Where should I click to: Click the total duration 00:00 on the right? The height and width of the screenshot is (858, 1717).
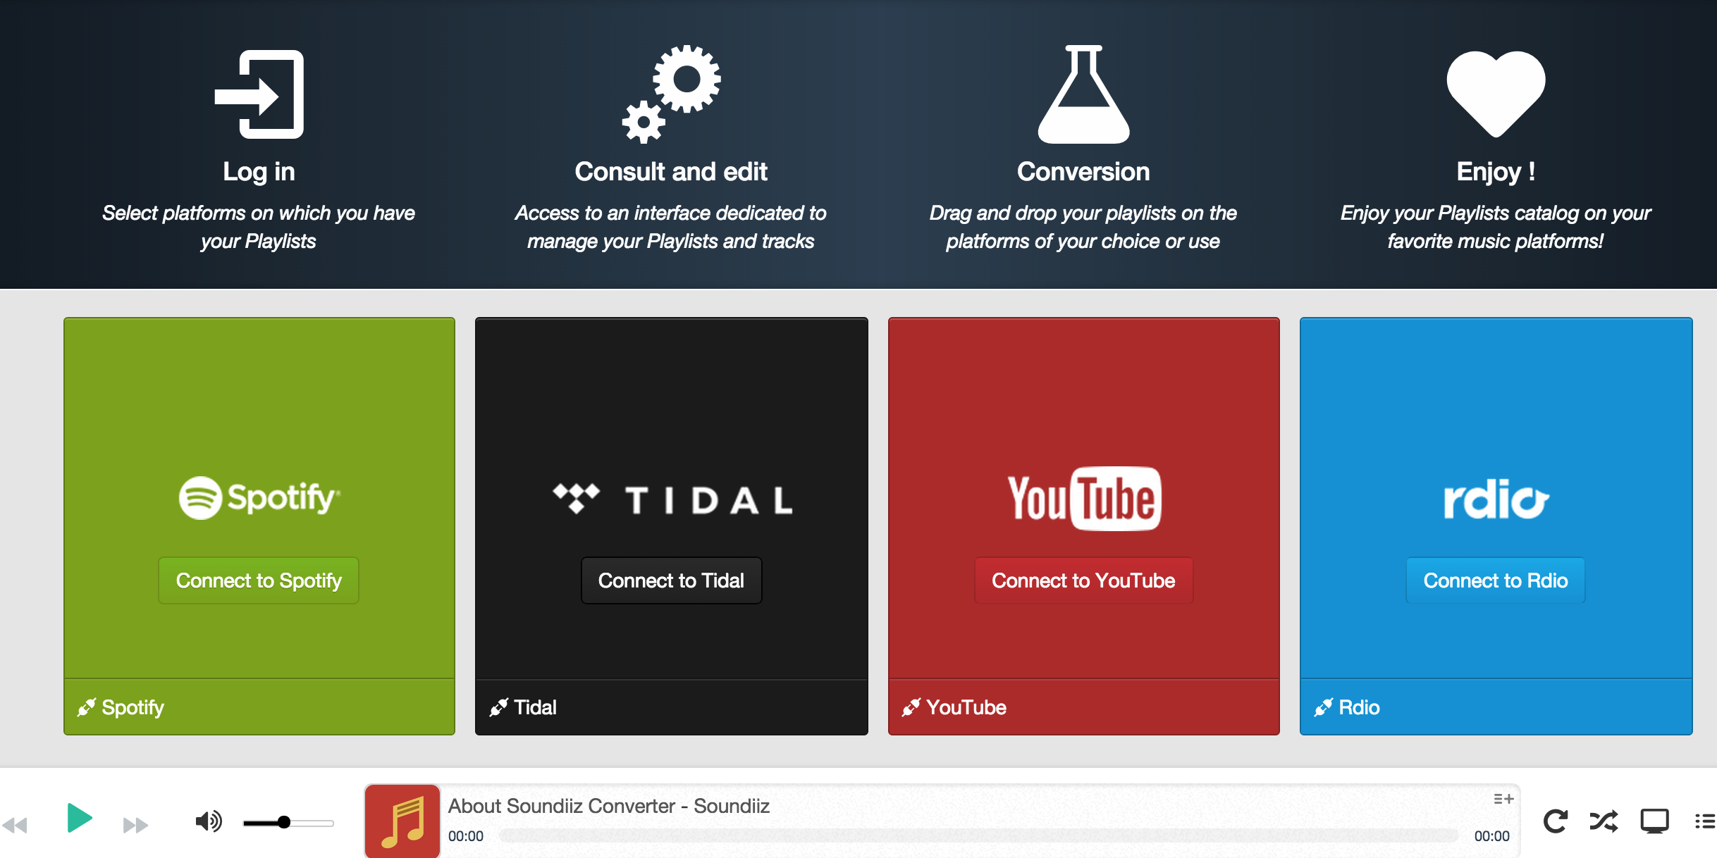1491,836
